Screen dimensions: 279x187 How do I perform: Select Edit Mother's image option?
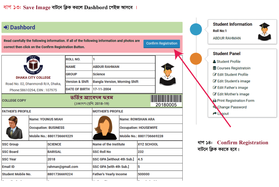[x=233, y=94]
